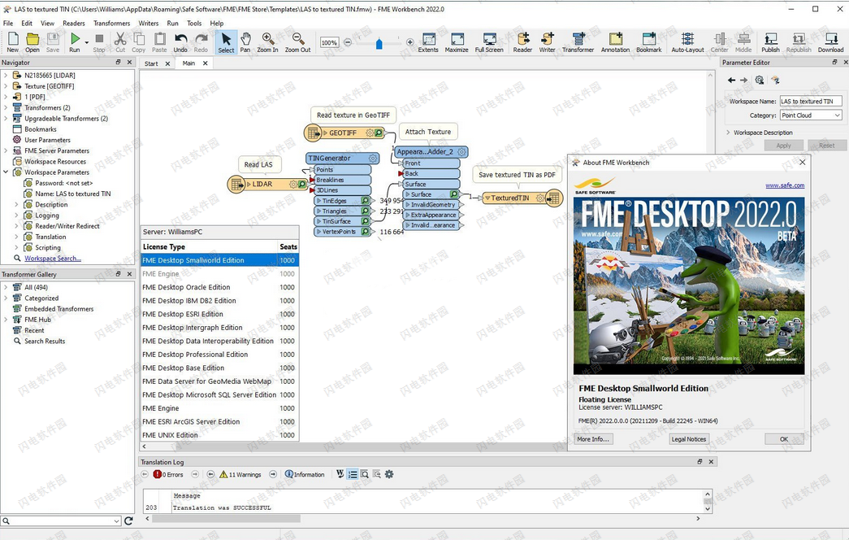Click OK in About FME Workbench dialog
Screen dimensions: 849x540
[x=784, y=439]
